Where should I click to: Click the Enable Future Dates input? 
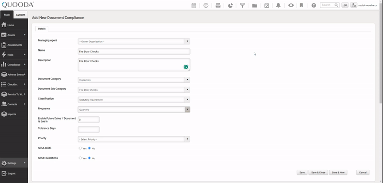pyautogui.click(x=89, y=120)
